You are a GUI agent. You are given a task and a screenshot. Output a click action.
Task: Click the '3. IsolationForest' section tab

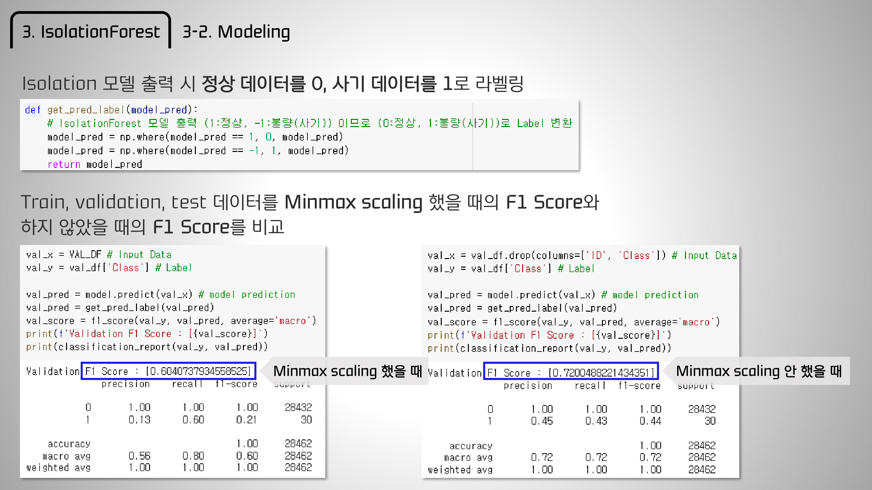(x=91, y=31)
